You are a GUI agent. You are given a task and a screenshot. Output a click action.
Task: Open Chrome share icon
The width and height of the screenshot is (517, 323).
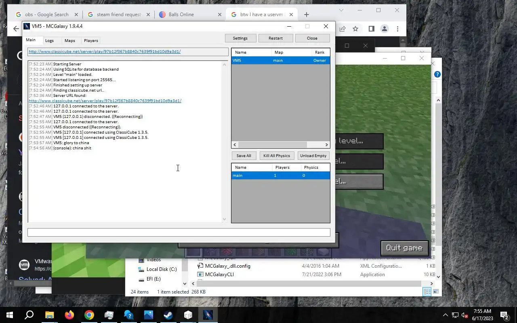click(343, 29)
